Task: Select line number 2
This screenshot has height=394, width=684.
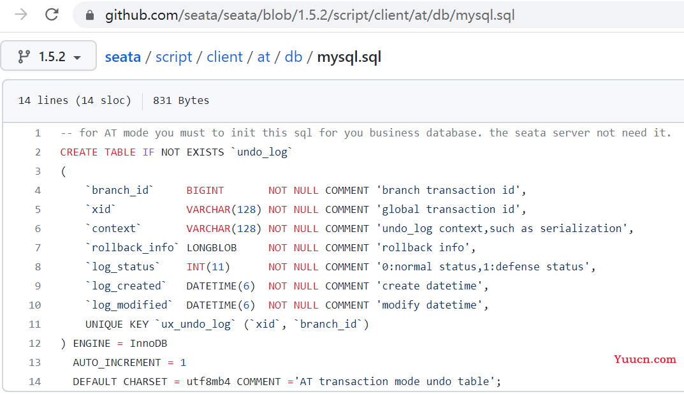Action: (38, 152)
